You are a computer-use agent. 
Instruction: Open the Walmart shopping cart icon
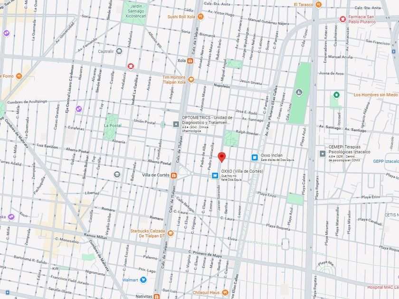click(143, 280)
